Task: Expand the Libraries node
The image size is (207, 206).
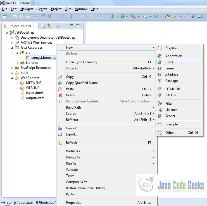Action: tap(17, 63)
